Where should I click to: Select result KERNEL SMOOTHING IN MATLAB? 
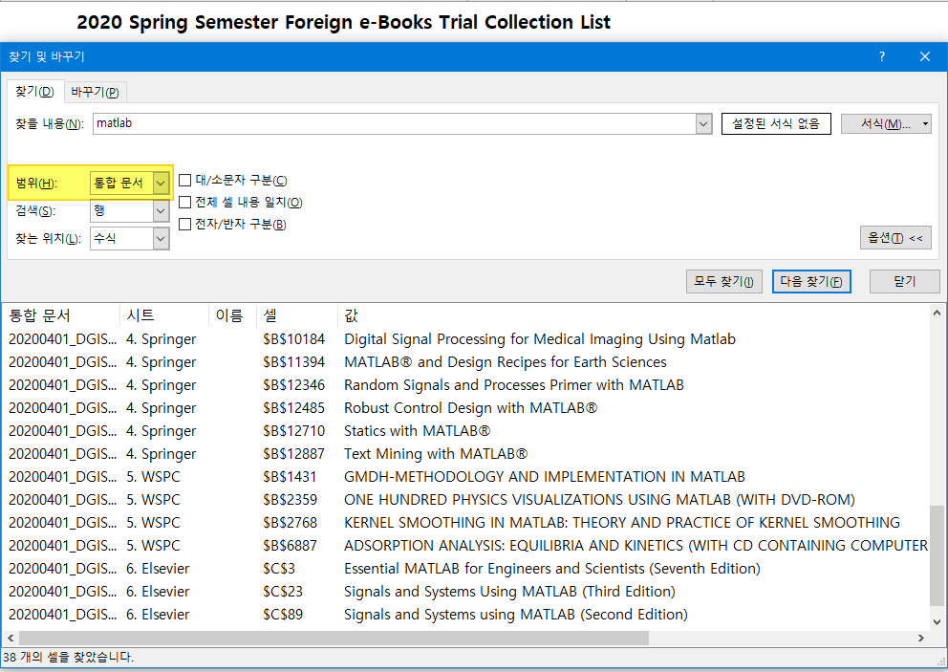click(465, 523)
